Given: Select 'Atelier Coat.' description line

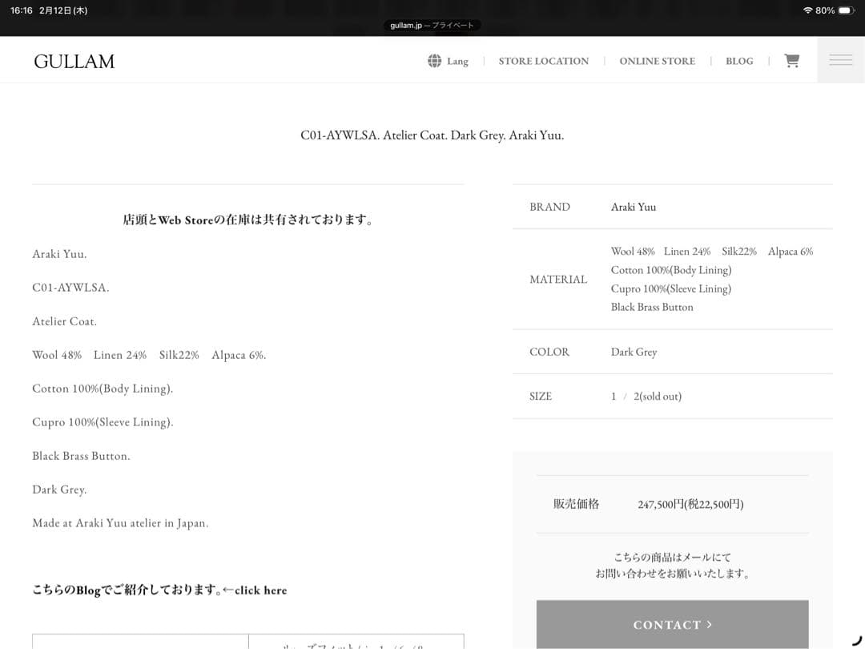Looking at the screenshot, I should point(65,321).
